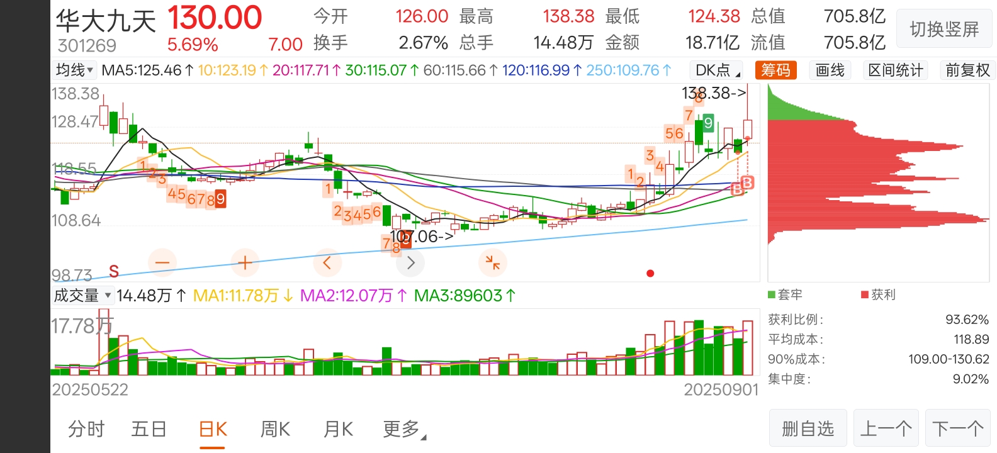The image size is (997, 453).
Task: Select the 周K tab
Action: tap(275, 429)
